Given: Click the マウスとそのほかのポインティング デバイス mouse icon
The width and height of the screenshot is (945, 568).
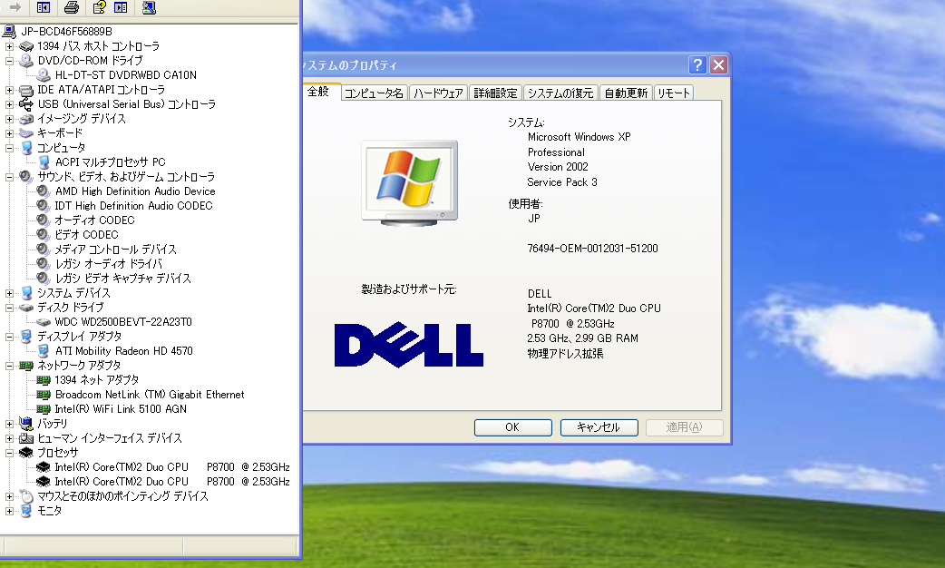Looking at the screenshot, I should 26,496.
